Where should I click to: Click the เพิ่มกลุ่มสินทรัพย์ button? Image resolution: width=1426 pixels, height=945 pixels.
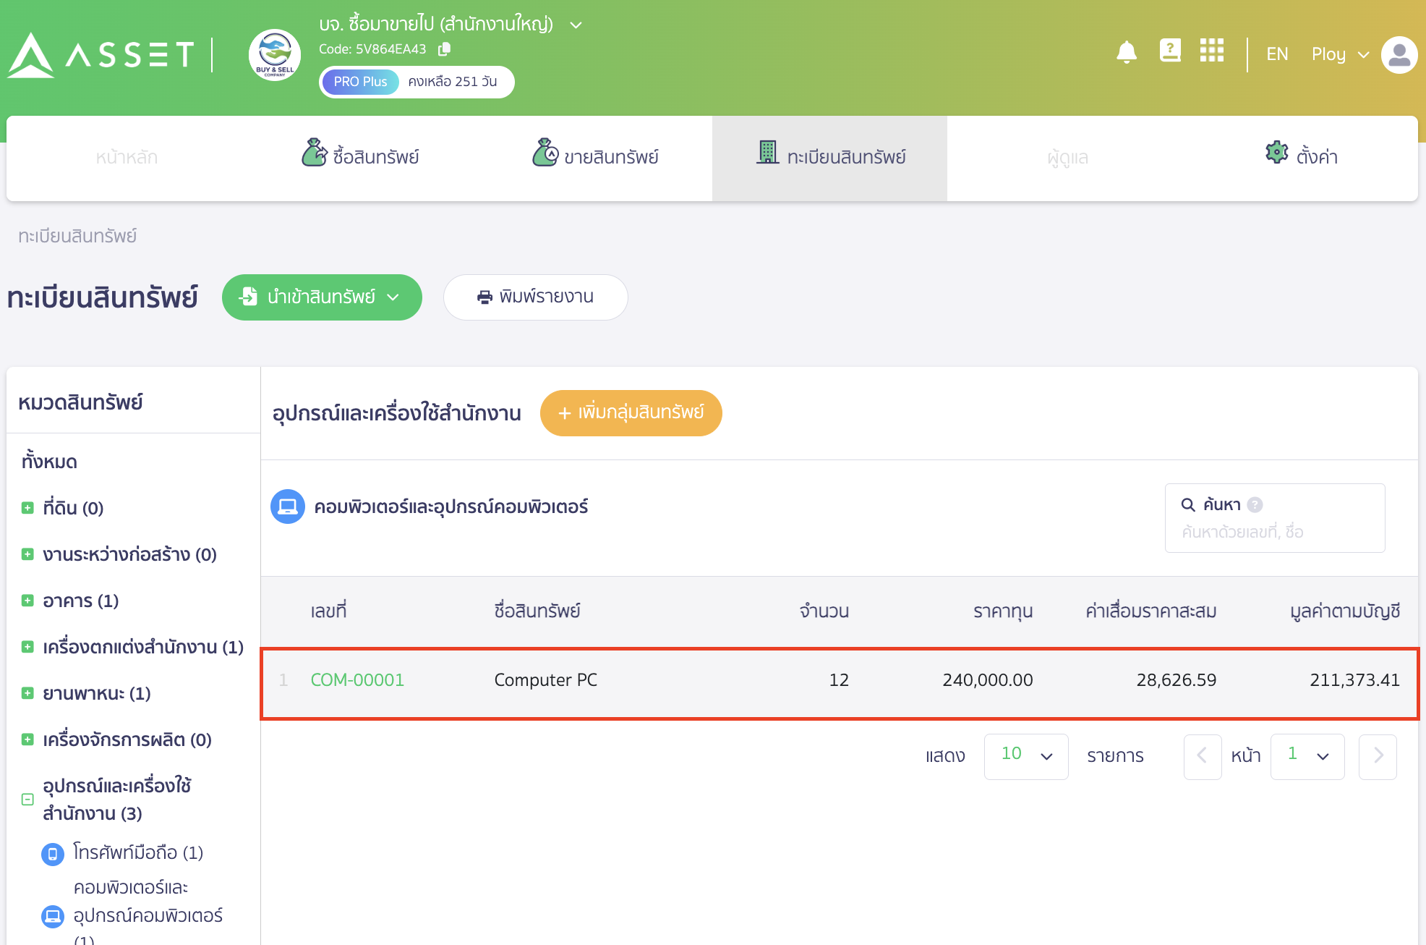631,412
